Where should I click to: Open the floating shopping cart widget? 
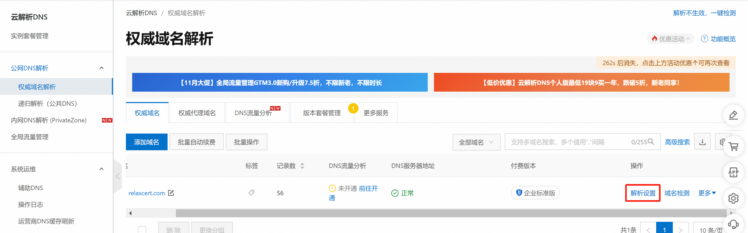(x=733, y=146)
